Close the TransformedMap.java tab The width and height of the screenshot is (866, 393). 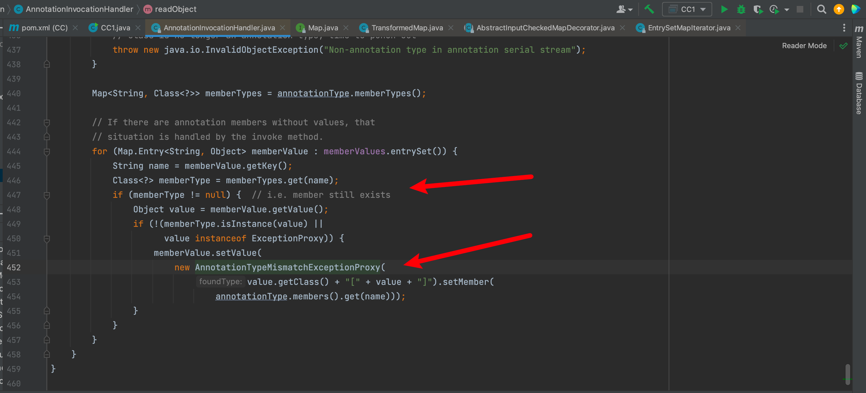tap(451, 28)
